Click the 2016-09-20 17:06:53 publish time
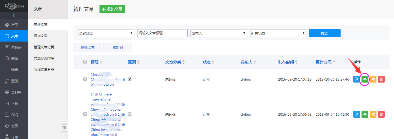 pyautogui.click(x=295, y=115)
